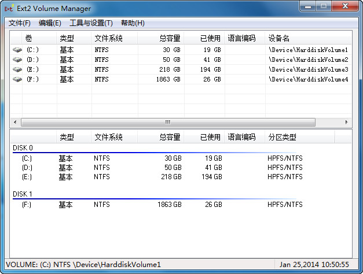
Task: Click \Device\HarddiskVolume1 device name
Action: [308, 50]
